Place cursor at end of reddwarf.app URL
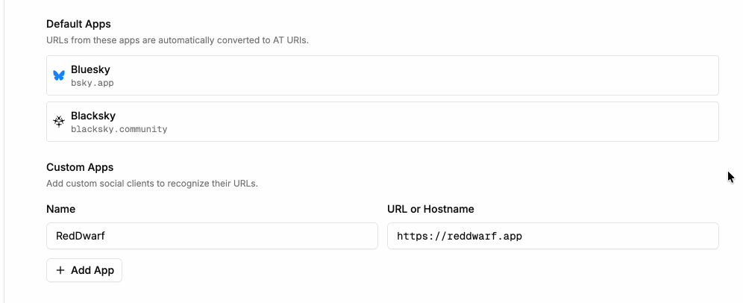The width and height of the screenshot is (743, 303). 523,236
